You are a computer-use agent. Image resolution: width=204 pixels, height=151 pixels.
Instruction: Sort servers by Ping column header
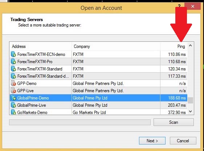click(174, 46)
